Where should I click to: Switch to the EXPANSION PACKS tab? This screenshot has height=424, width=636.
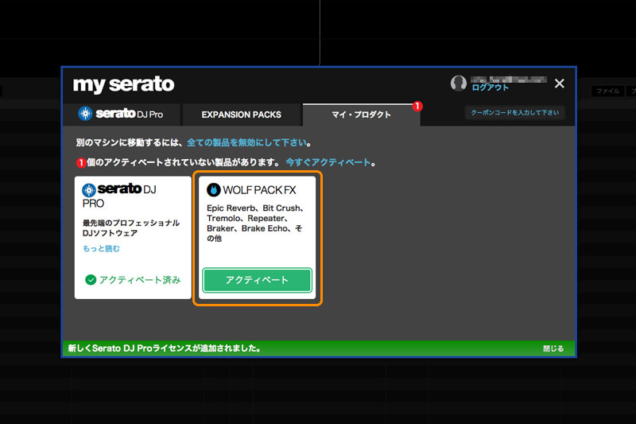pyautogui.click(x=242, y=115)
